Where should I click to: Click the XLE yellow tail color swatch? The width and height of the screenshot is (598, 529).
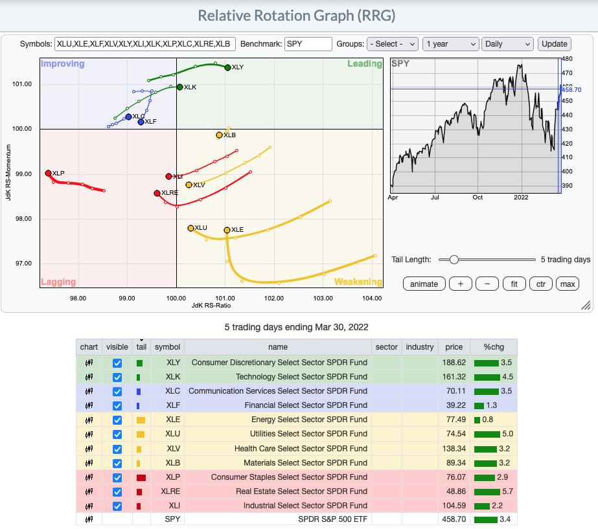pyautogui.click(x=141, y=420)
